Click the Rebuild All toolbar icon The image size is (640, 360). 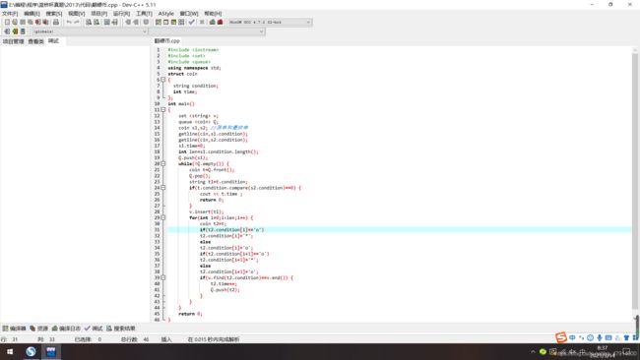(x=181, y=22)
